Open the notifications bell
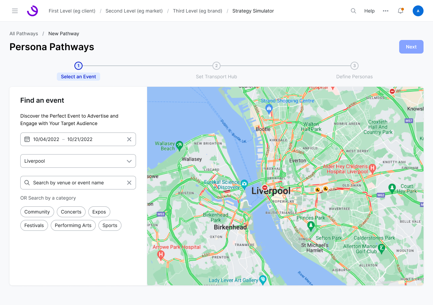The image size is (433, 305). pos(401,11)
